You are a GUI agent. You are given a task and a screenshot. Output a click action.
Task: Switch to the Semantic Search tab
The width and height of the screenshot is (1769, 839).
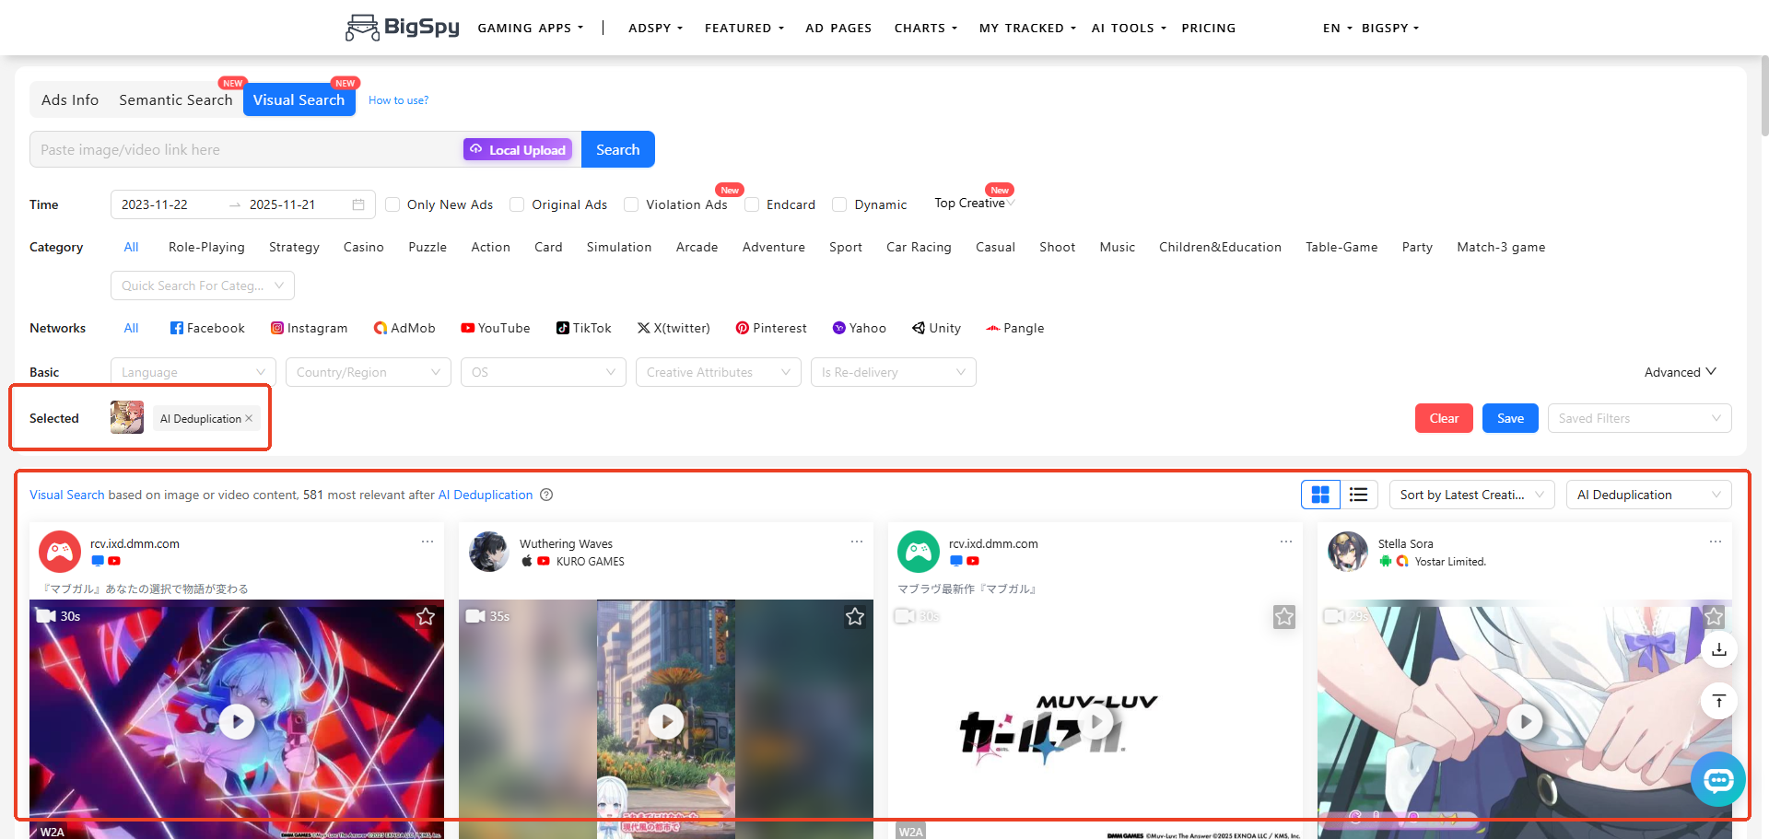[x=175, y=99]
